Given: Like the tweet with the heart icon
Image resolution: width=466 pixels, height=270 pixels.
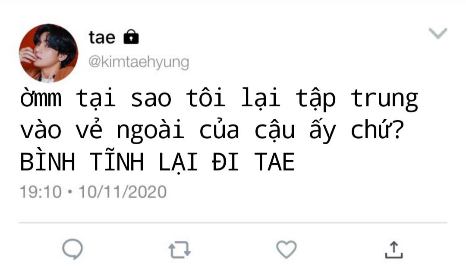Looking at the screenshot, I should pyautogui.click(x=286, y=249).
